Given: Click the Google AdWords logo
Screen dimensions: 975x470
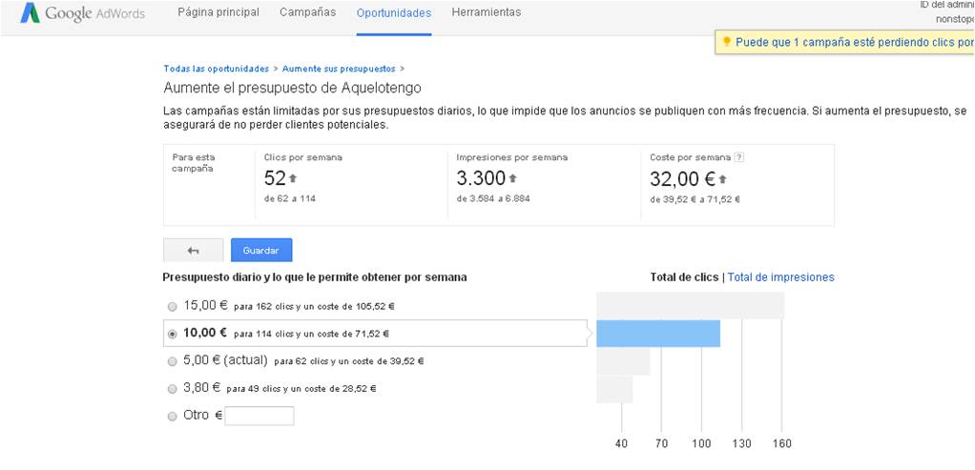Looking at the screenshot, I should (83, 13).
